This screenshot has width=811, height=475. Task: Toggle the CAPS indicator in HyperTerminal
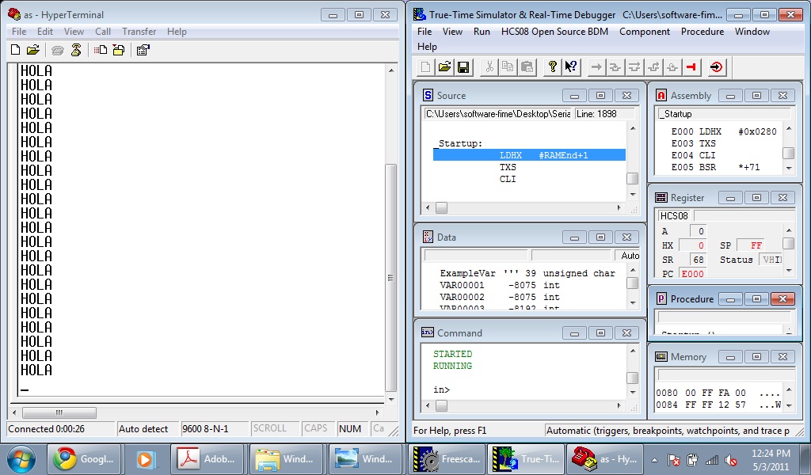coord(317,427)
